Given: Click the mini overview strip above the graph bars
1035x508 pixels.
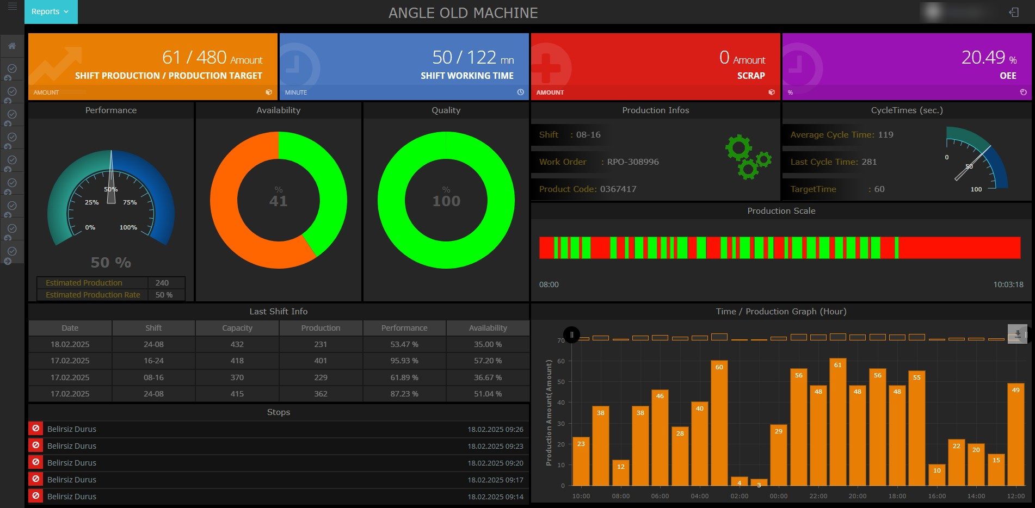Looking at the screenshot, I should [x=799, y=337].
